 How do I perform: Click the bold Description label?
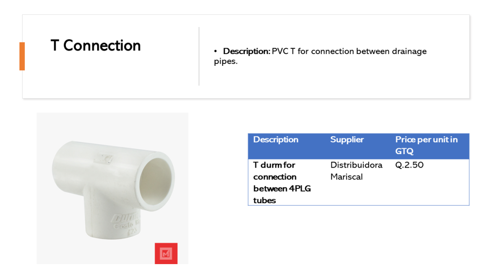coord(247,51)
